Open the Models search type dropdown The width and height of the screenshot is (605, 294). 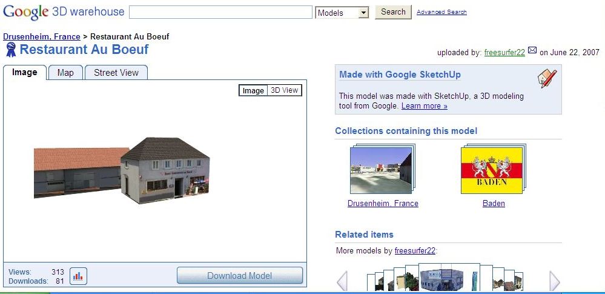point(342,13)
